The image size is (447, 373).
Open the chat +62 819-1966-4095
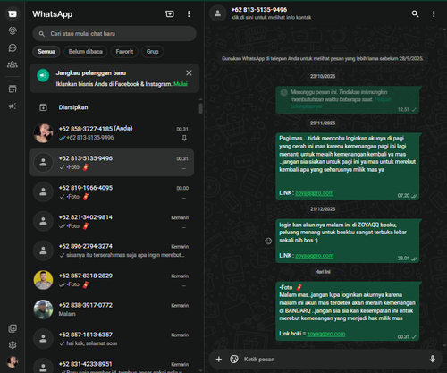click(112, 192)
